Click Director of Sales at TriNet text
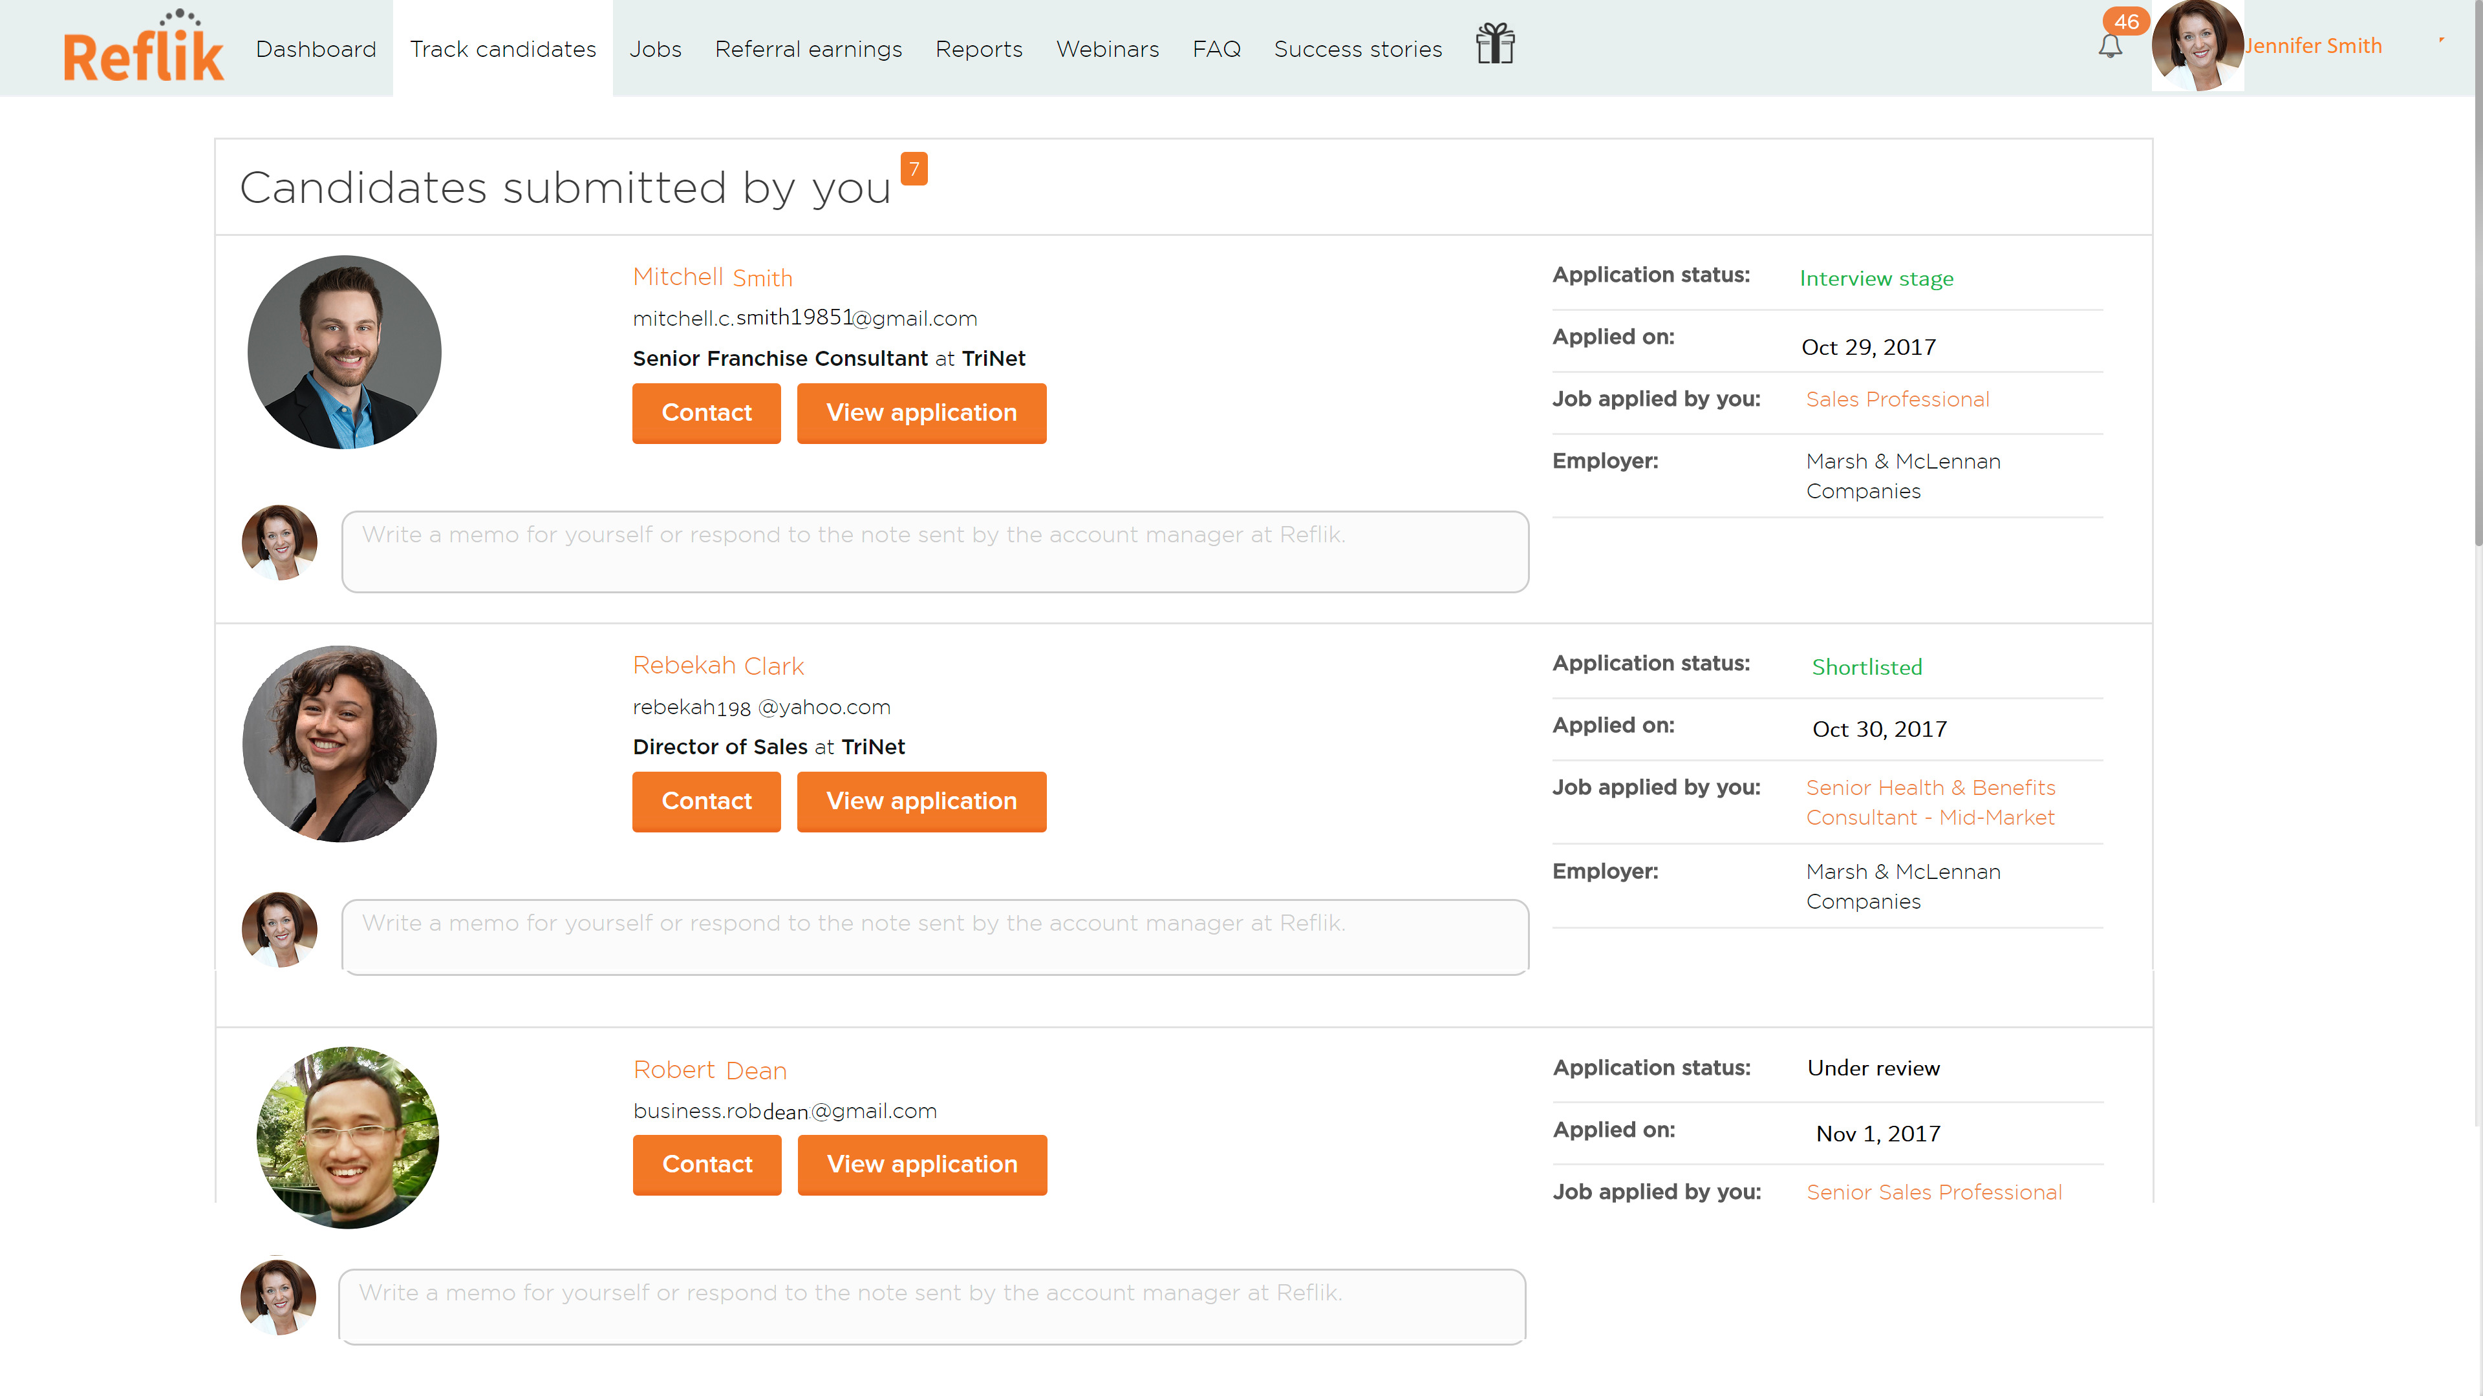The width and height of the screenshot is (2483, 1396). pos(769,746)
